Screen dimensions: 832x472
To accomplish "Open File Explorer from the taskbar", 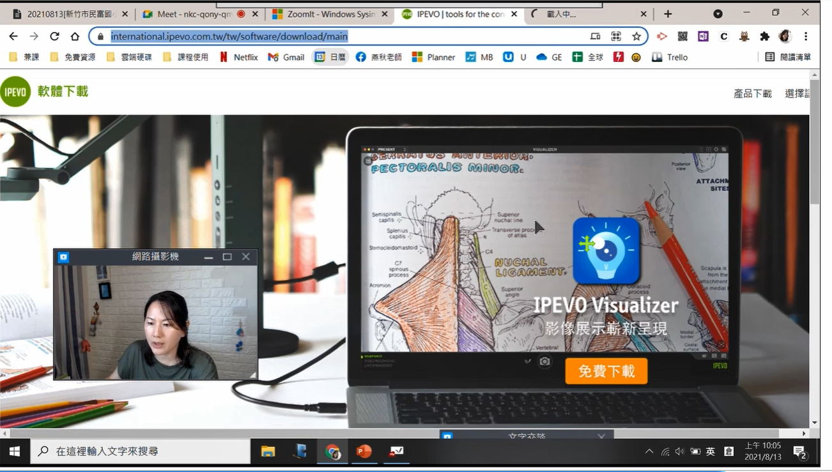I will 268,452.
